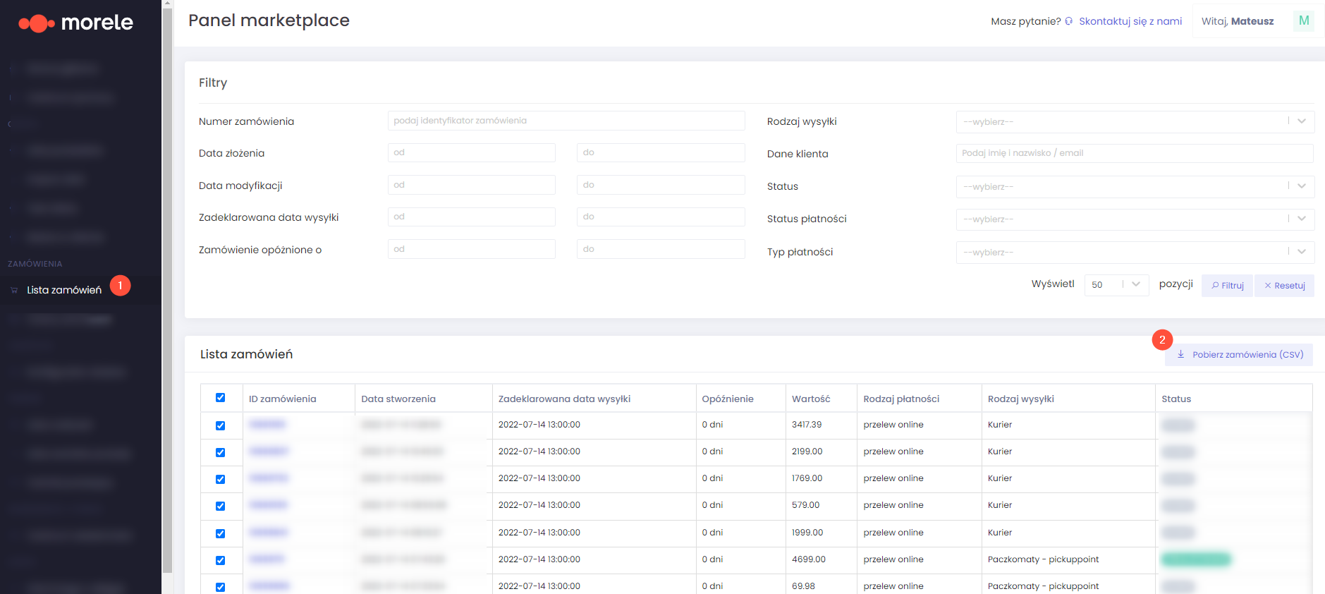Click the red badge numbered 2
The height and width of the screenshot is (594, 1325).
(1162, 340)
